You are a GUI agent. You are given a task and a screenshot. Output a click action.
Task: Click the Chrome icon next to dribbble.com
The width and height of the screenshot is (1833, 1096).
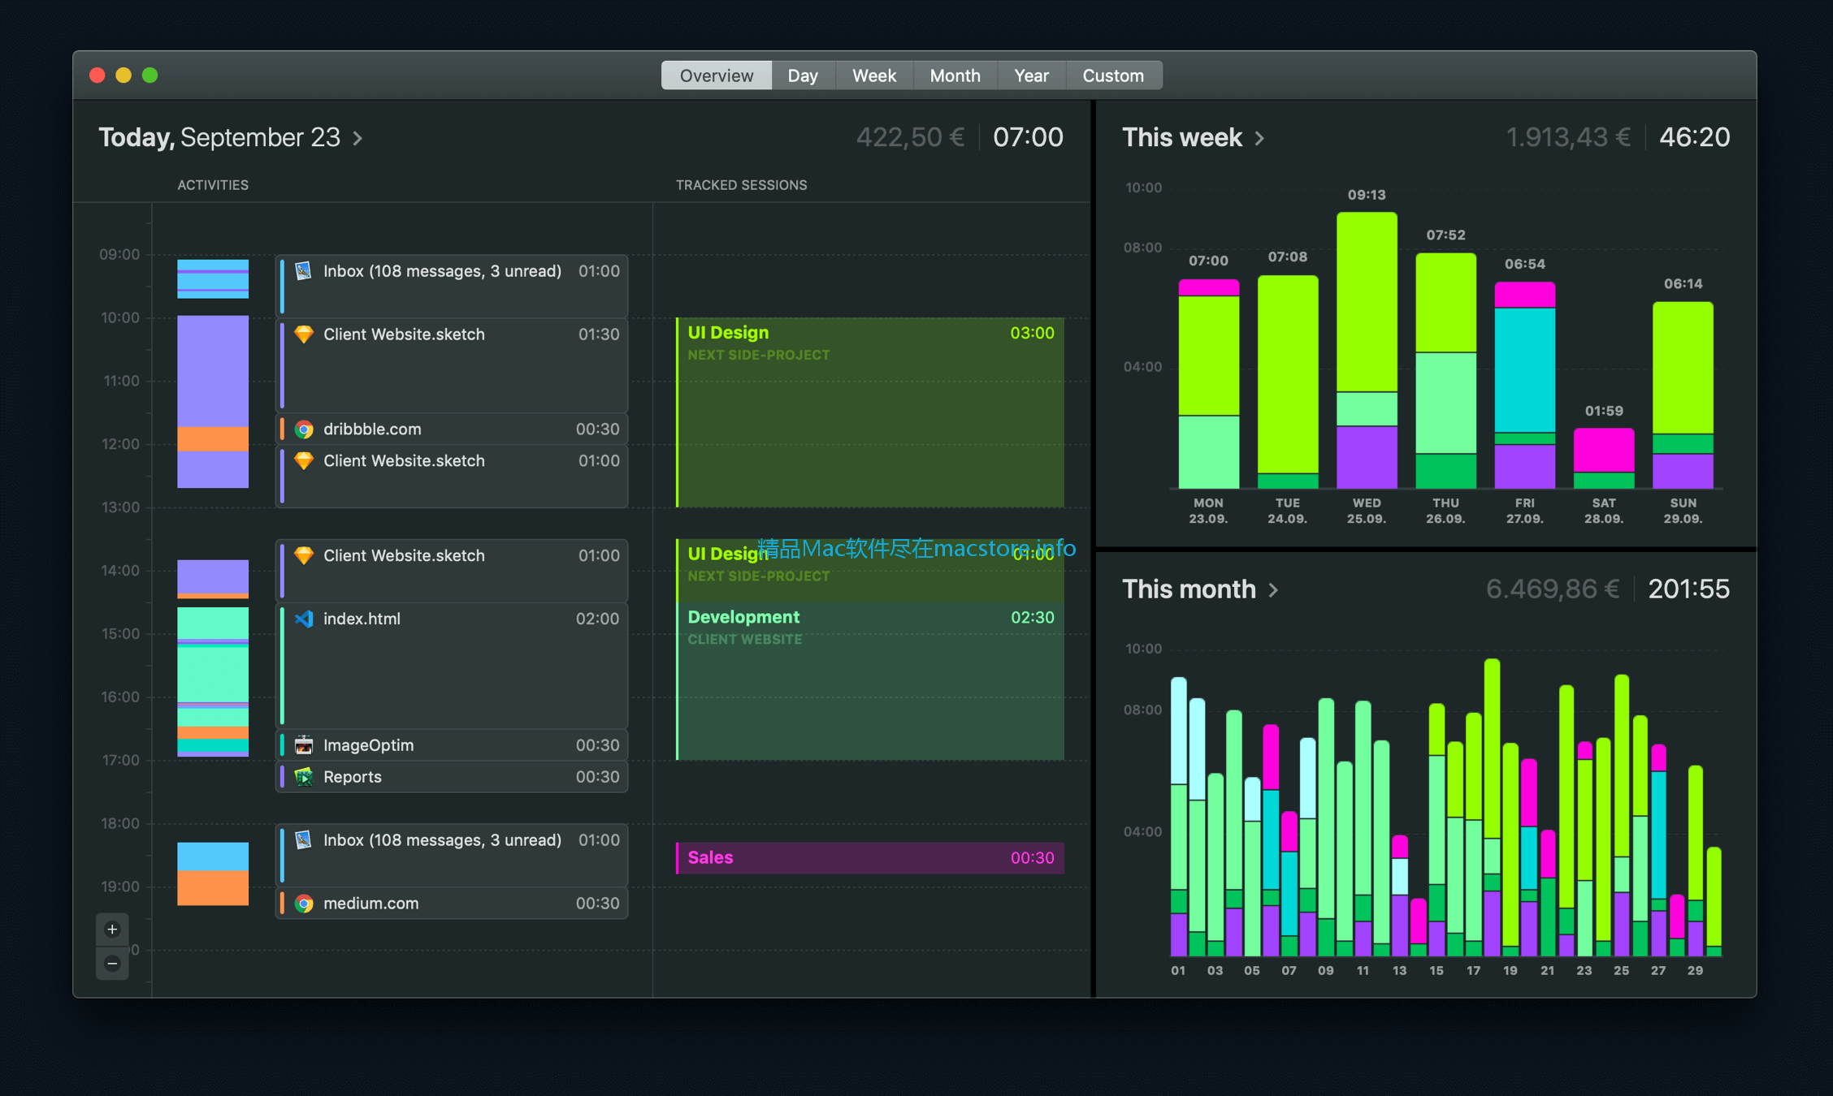(301, 428)
